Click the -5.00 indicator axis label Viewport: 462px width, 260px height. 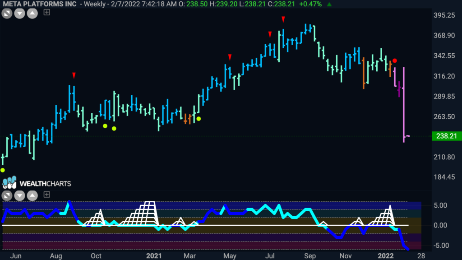coord(441,245)
